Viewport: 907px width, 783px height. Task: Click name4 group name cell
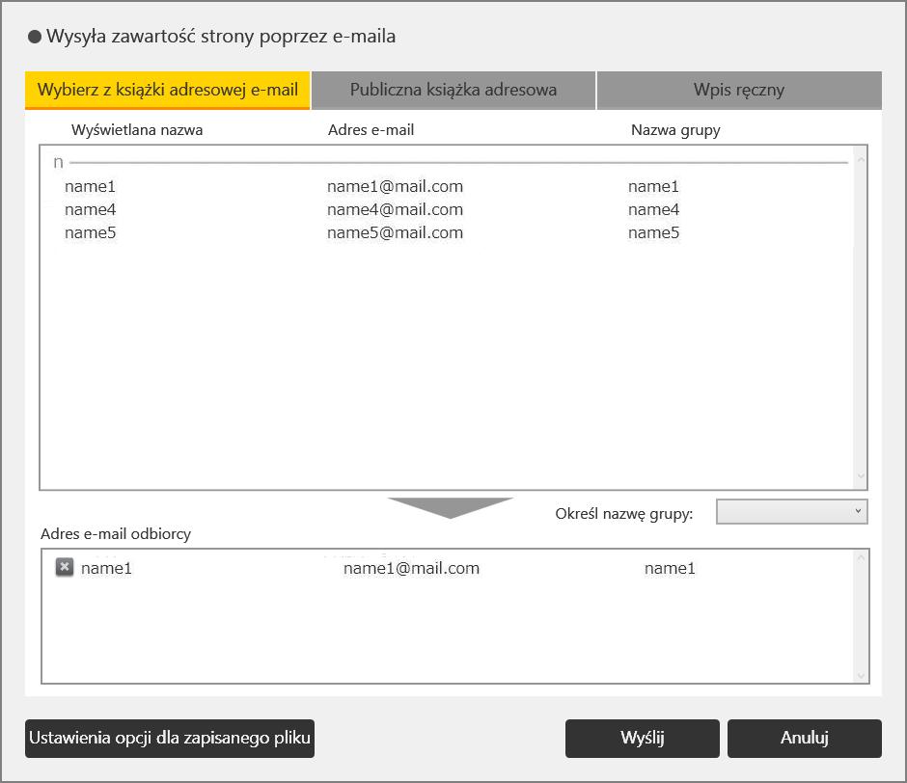coord(653,209)
